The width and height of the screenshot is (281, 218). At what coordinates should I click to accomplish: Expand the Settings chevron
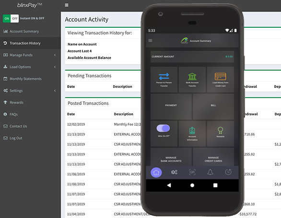coord(55,91)
